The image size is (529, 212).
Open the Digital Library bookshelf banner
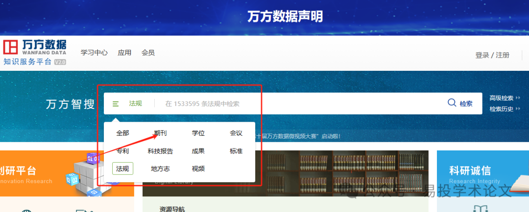pos(286,173)
